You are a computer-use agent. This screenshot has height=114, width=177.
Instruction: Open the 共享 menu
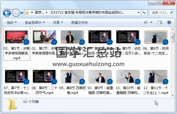[x=58, y=23]
